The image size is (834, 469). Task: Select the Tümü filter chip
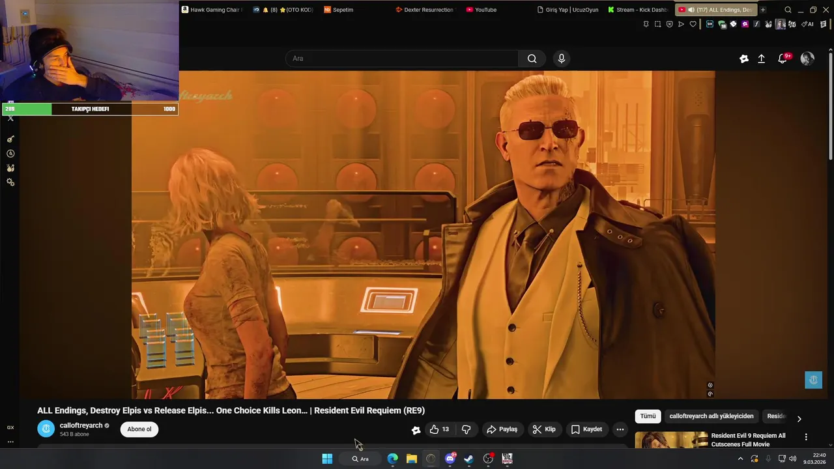pyautogui.click(x=648, y=416)
